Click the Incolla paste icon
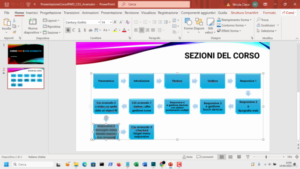300x169 pixels. point(7,22)
